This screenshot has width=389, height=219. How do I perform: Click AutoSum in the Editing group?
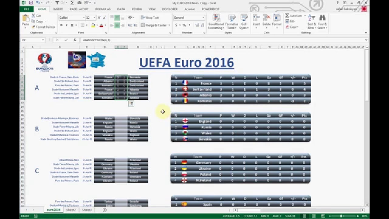point(294,16)
